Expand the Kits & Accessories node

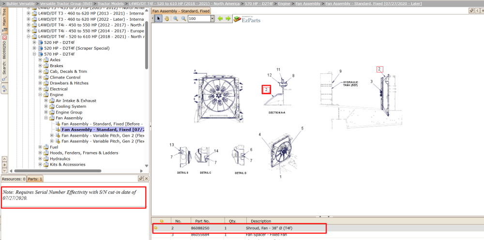40,165
